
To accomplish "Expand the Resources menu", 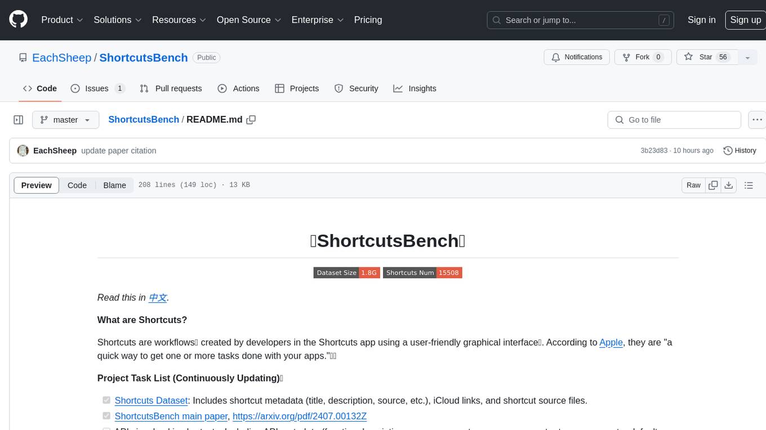I will 179,20.
